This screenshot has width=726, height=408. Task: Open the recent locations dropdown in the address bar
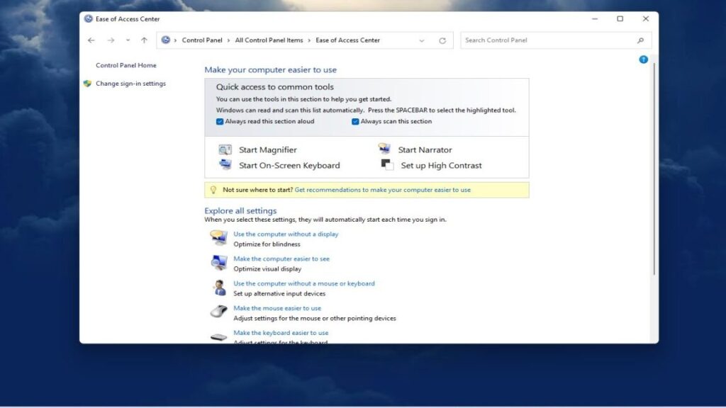420,40
